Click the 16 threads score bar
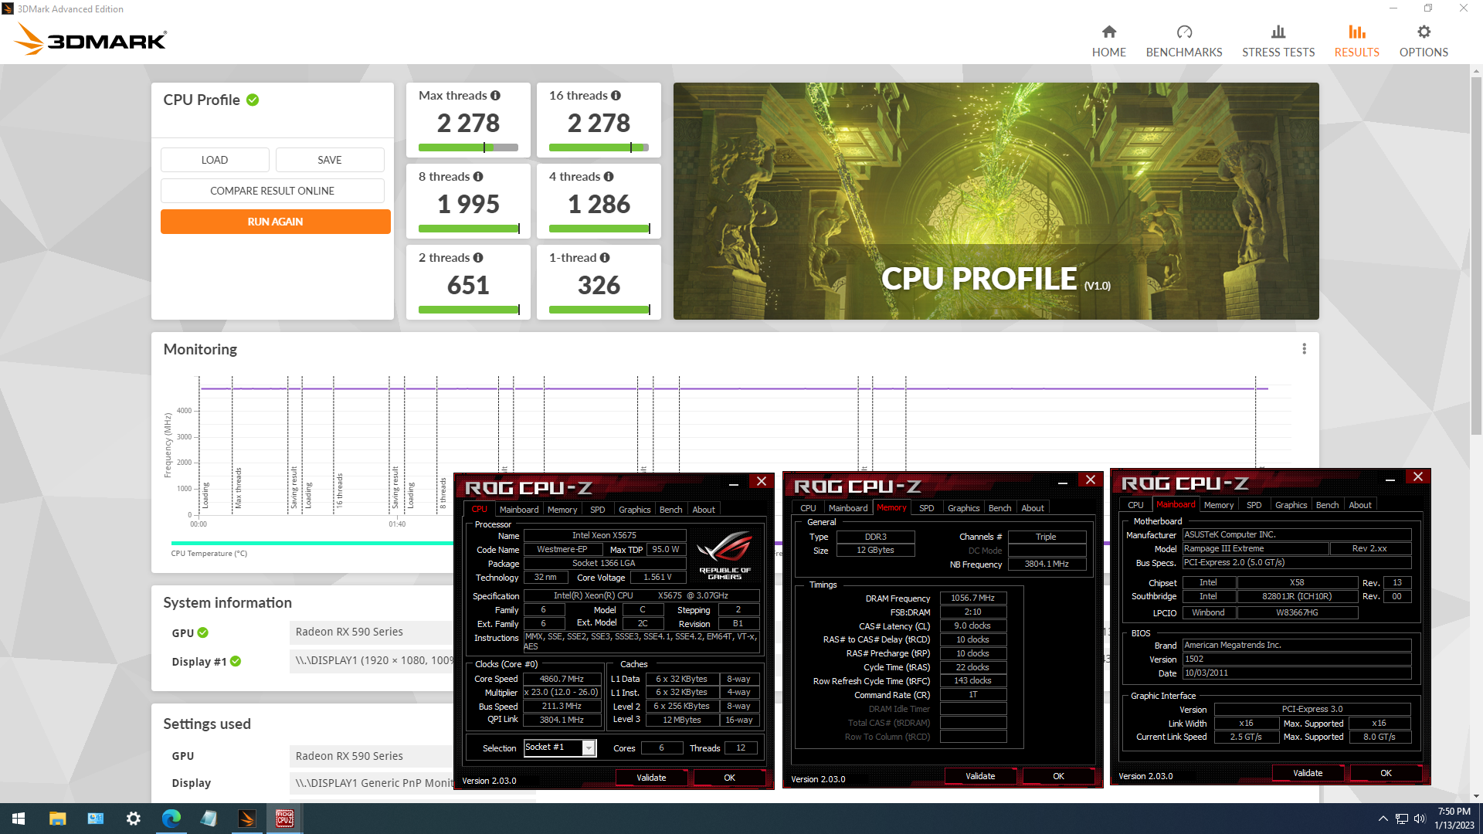Viewport: 1483px width, 834px height. pos(599,147)
